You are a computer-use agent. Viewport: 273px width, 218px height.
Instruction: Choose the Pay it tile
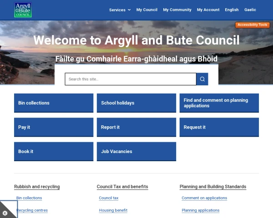point(54,127)
